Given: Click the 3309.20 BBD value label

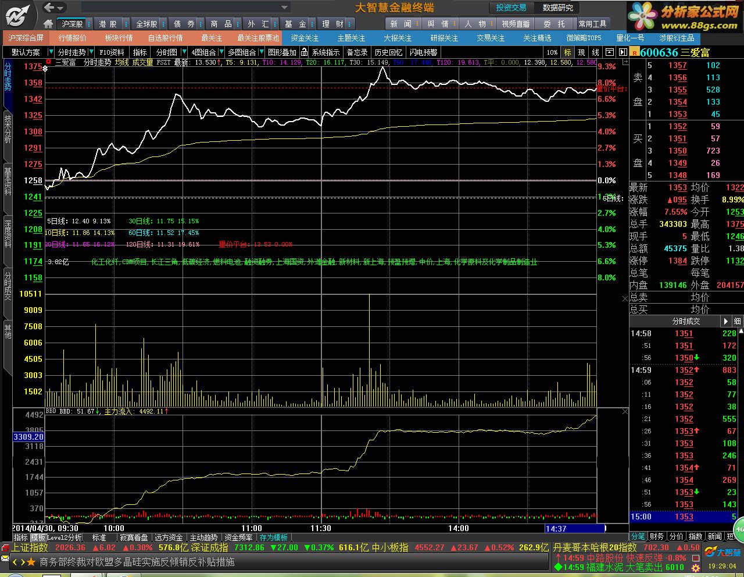Looking at the screenshot, I should [x=28, y=437].
